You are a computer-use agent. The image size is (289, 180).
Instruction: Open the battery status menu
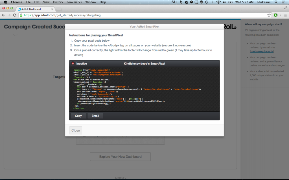tap(230, 2)
